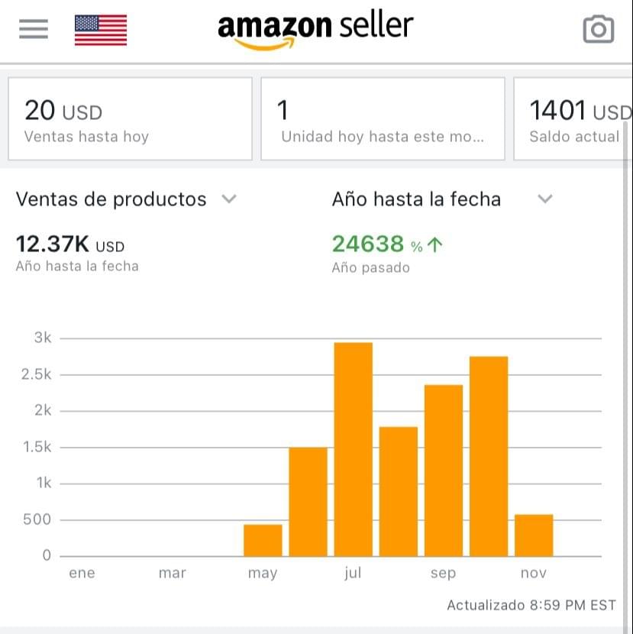This screenshot has width=633, height=634.
Task: Tap the November sales bar
Action: (x=534, y=535)
